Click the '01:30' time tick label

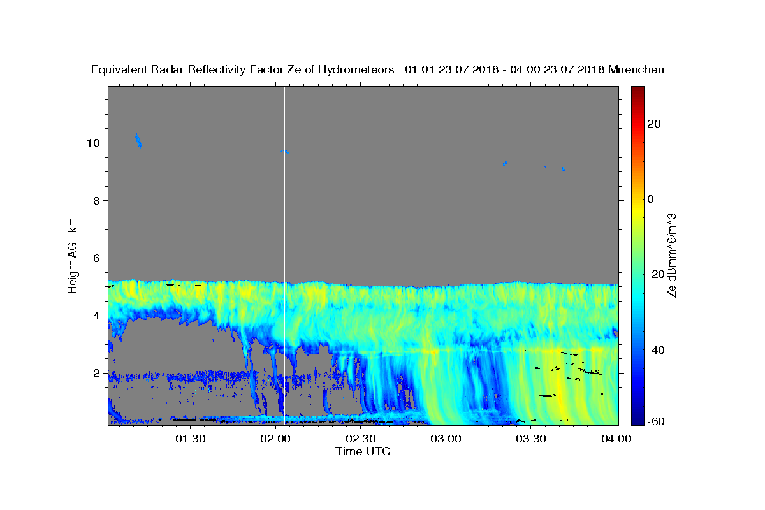click(x=190, y=439)
